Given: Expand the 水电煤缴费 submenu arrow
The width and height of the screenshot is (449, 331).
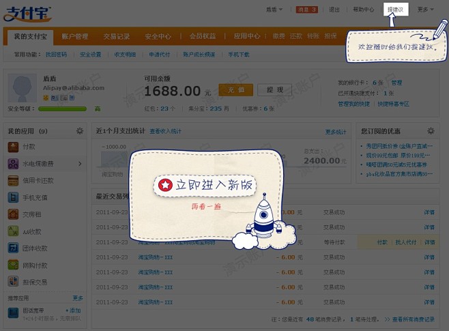Looking at the screenshot, I should coord(80,163).
